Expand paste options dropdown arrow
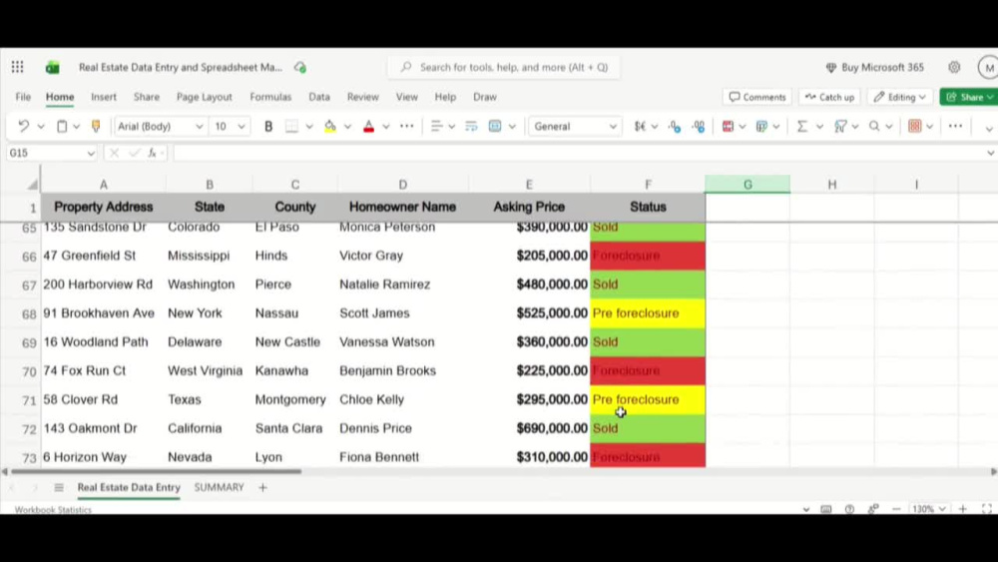This screenshot has height=562, width=998. point(77,126)
